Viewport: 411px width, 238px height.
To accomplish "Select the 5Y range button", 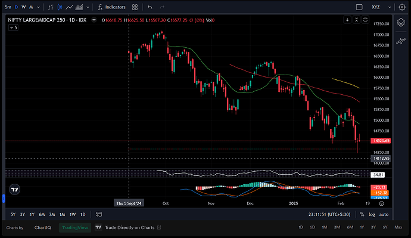I will (13, 214).
